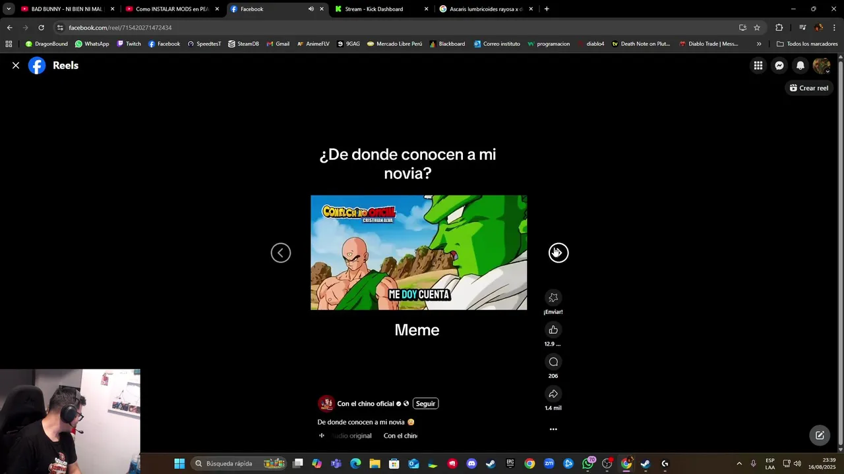Screen dimensions: 844x474
Task: Open the reel three-dot options menu
Action: (x=553, y=429)
